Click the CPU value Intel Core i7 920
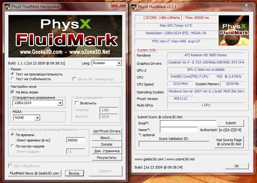 coord(206,76)
